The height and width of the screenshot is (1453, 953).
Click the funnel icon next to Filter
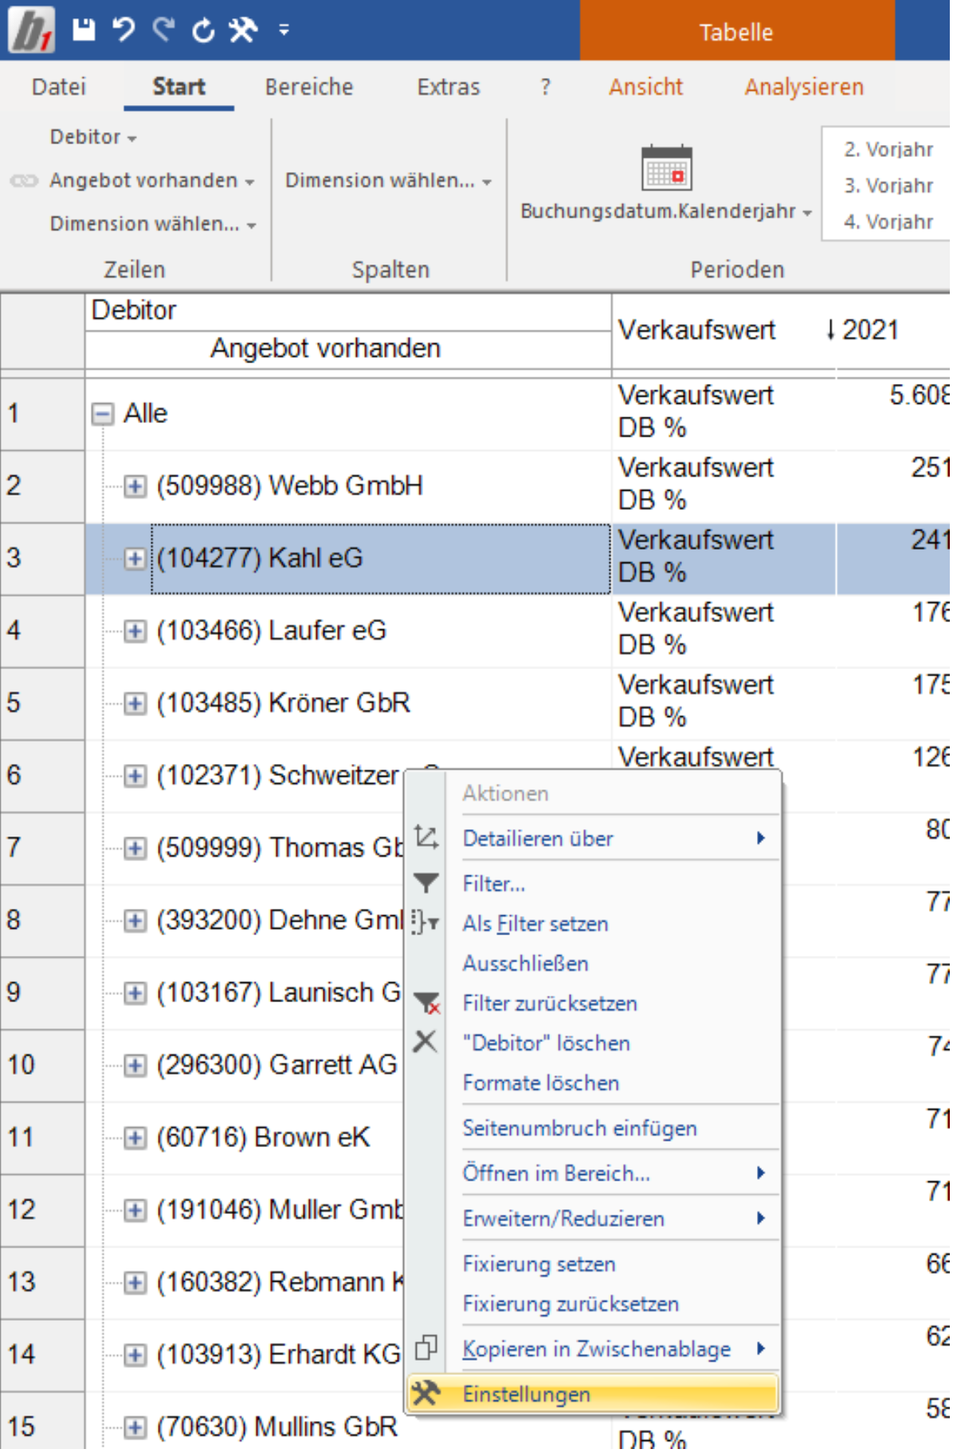426,883
